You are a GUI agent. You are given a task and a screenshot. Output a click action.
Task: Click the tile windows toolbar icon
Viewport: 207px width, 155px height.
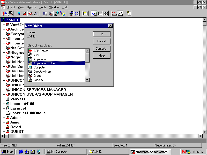pos(106,13)
